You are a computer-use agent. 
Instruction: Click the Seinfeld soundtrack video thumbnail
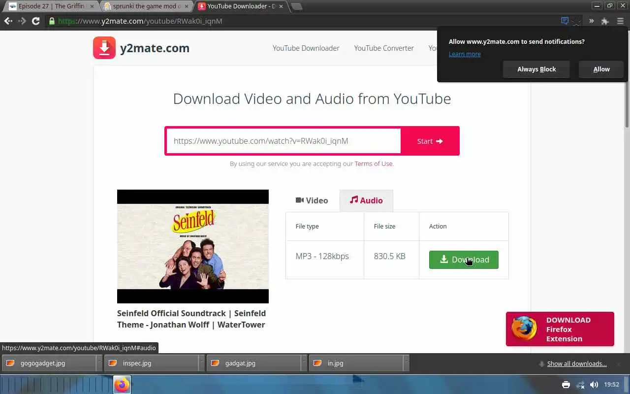pyautogui.click(x=193, y=246)
